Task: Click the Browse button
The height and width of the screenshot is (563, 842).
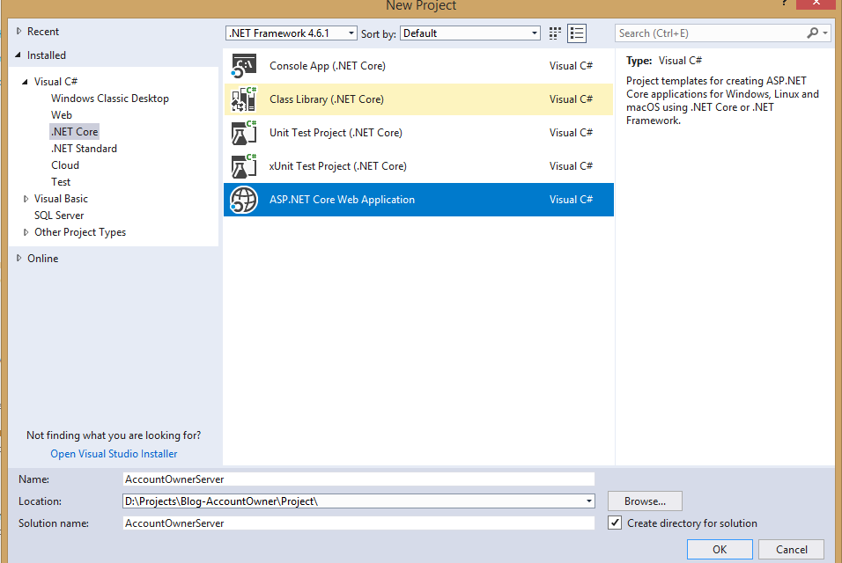Action: tap(645, 501)
